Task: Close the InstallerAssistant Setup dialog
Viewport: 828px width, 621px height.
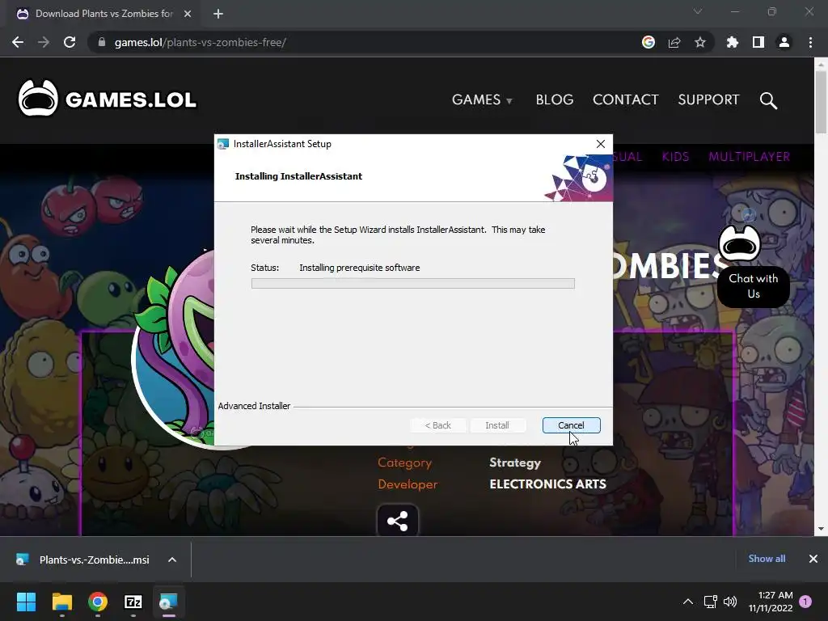Action: (601, 144)
